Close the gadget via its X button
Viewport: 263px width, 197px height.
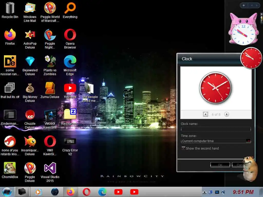pyautogui.click(x=261, y=14)
